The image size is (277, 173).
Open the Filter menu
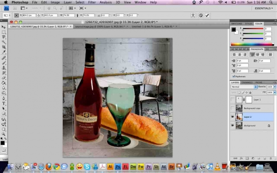tap(92, 2)
